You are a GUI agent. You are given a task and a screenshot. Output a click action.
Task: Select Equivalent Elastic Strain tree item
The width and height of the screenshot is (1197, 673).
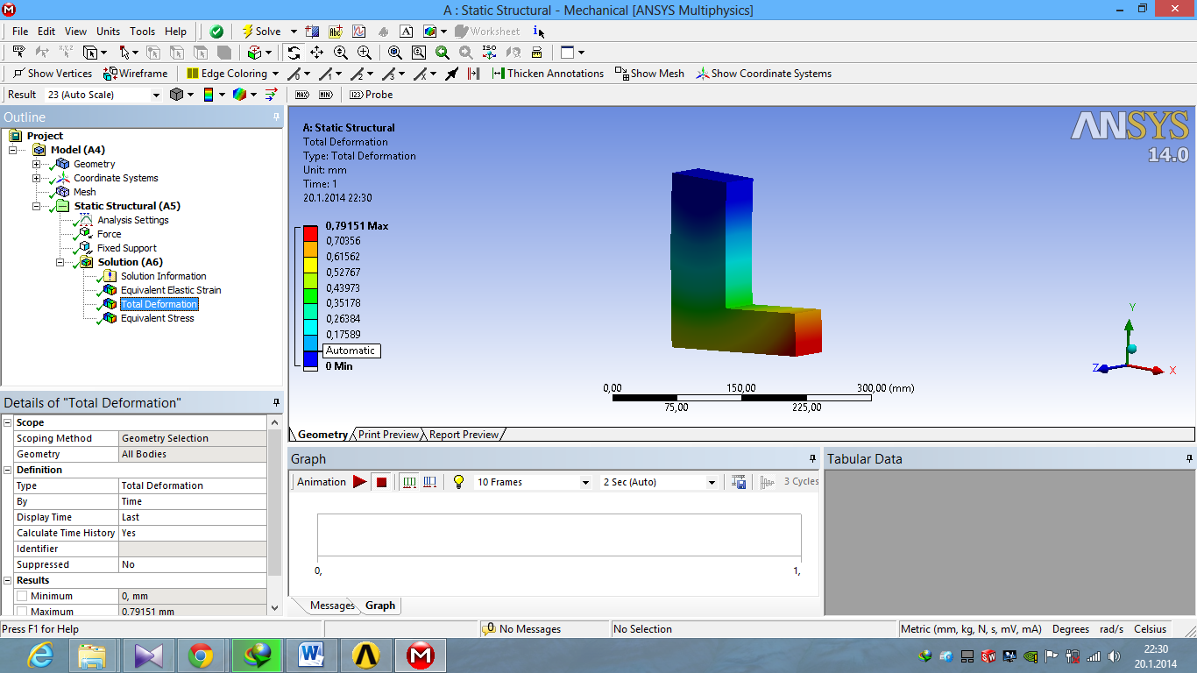(171, 290)
